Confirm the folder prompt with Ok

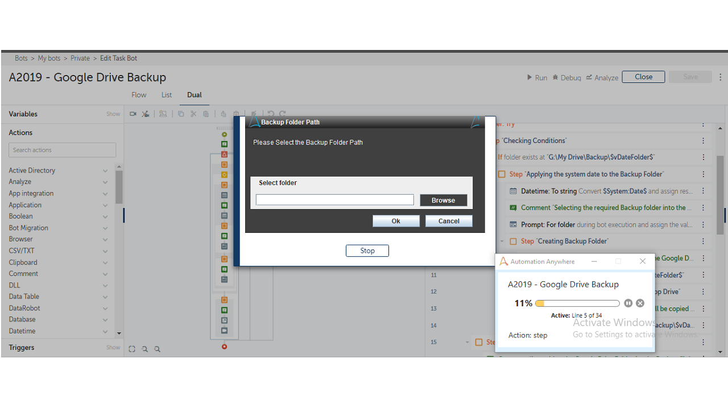tap(396, 221)
